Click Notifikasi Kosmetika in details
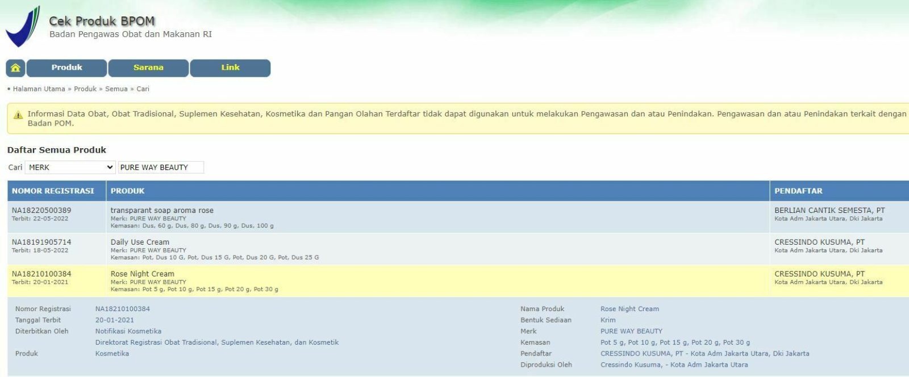909x377 pixels. [x=128, y=331]
